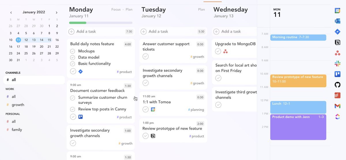Viewport: 346px width, 160px height.
Task: Open Plan mode for Tuesday
Action: tap(201, 9)
